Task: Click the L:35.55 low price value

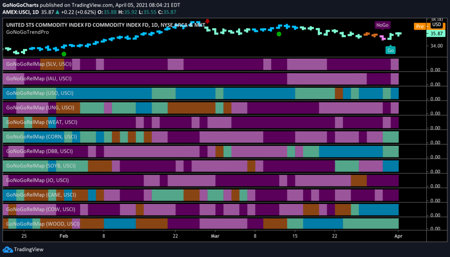Action: pos(148,12)
